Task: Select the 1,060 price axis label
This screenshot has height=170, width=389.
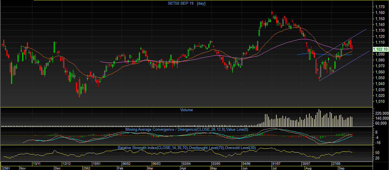Action: click(380, 72)
